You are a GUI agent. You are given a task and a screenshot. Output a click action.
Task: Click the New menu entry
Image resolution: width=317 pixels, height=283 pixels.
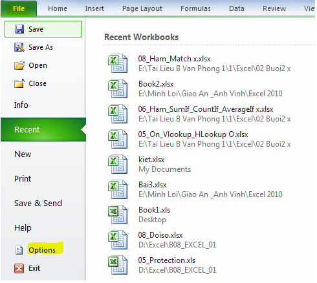[23, 154]
